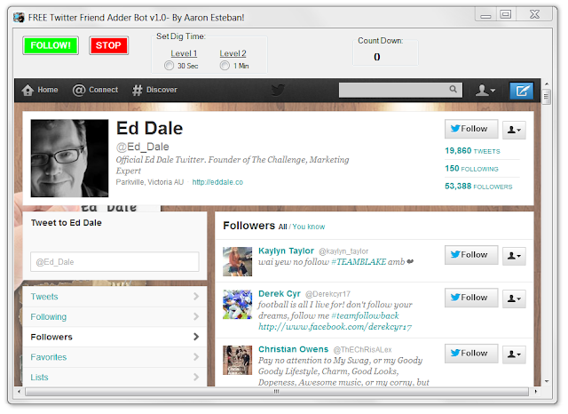
Task: Open Kaylyn Taylor's profile name link
Action: (x=286, y=251)
